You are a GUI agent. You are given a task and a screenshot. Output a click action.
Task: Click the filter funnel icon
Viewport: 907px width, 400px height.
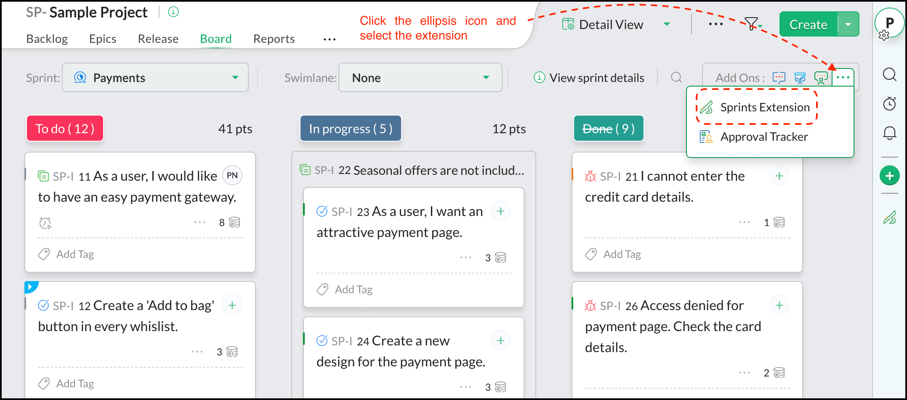[751, 24]
